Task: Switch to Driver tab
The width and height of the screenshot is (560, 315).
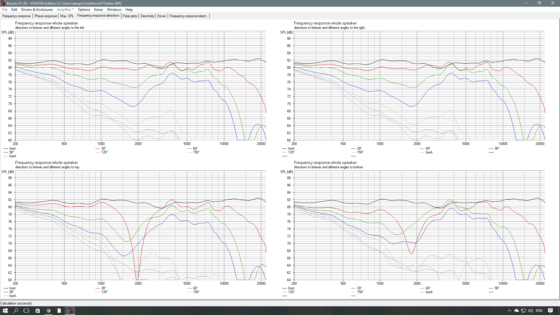Action: 162,16
